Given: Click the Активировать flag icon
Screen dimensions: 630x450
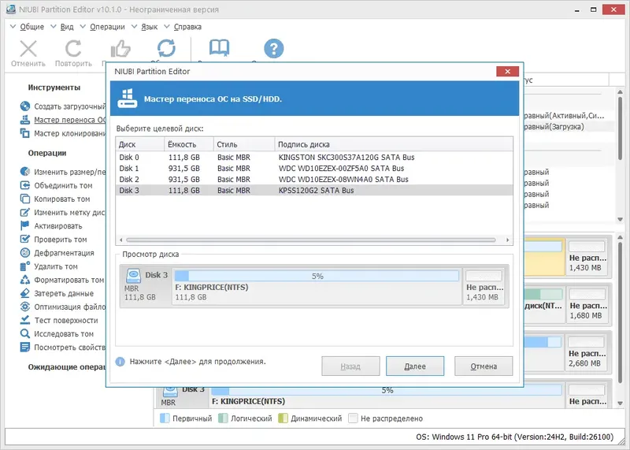Looking at the screenshot, I should click(25, 226).
